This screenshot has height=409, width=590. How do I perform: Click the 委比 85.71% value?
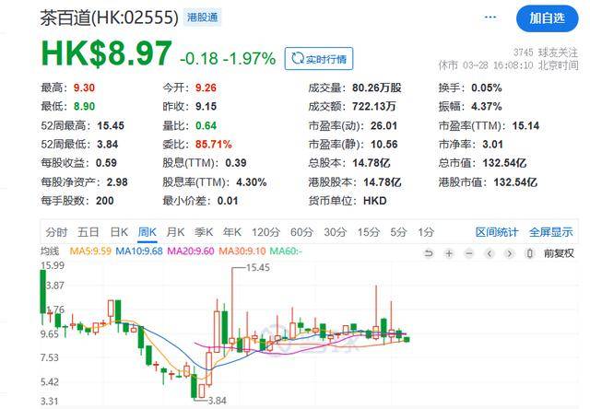pyautogui.click(x=213, y=145)
